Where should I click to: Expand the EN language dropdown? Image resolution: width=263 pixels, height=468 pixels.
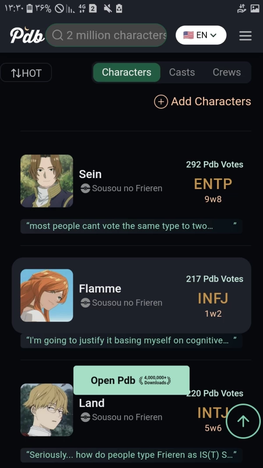pyautogui.click(x=201, y=36)
